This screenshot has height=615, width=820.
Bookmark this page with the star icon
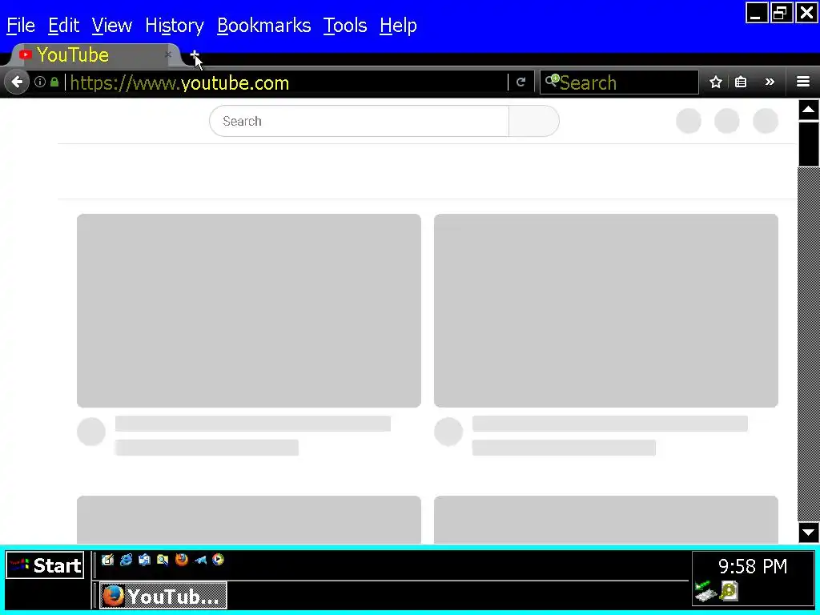tap(715, 82)
